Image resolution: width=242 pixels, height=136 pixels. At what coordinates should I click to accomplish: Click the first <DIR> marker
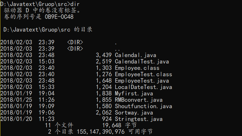point(75,42)
